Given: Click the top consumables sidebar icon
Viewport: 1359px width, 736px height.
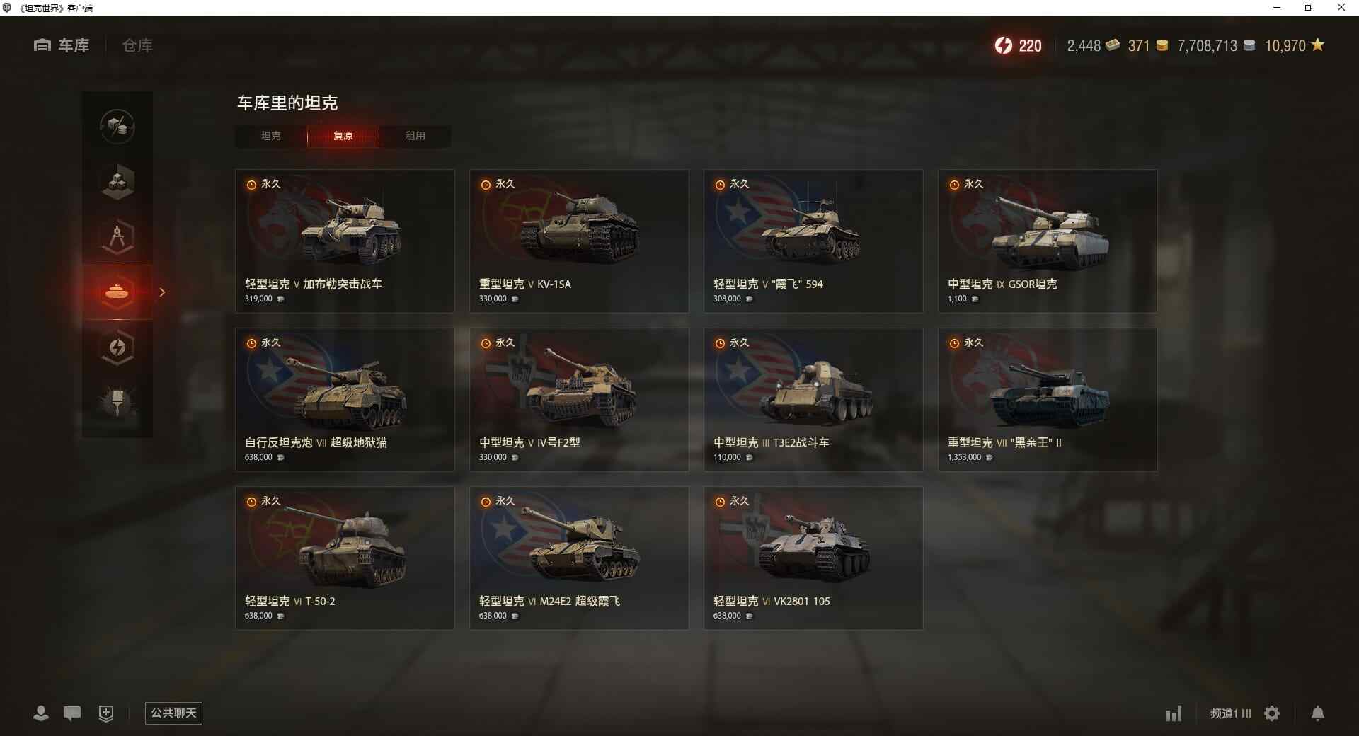Looking at the screenshot, I should click(x=117, y=127).
